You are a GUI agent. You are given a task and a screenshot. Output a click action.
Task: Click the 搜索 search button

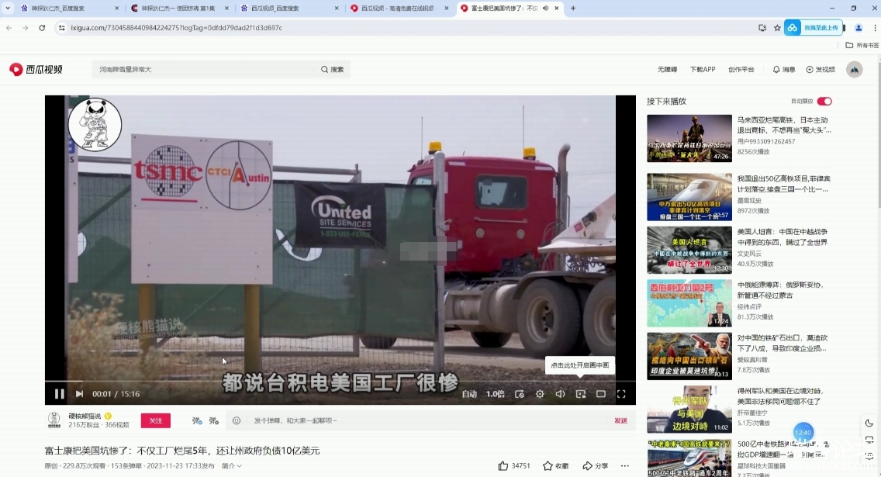[x=332, y=69]
